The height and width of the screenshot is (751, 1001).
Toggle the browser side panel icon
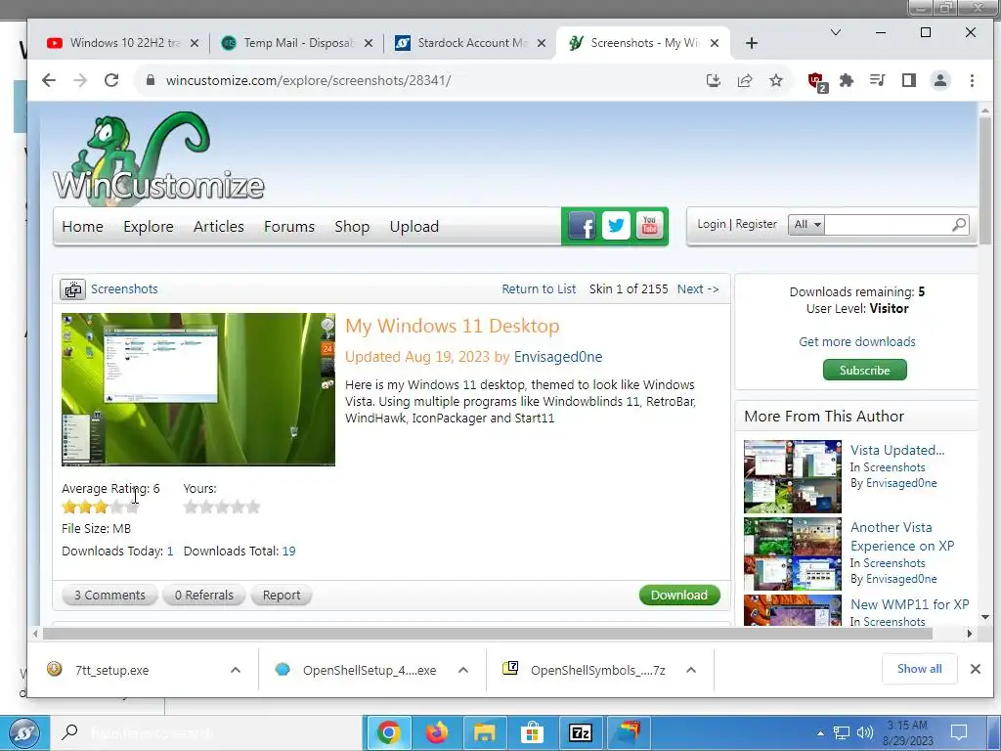pos(909,80)
